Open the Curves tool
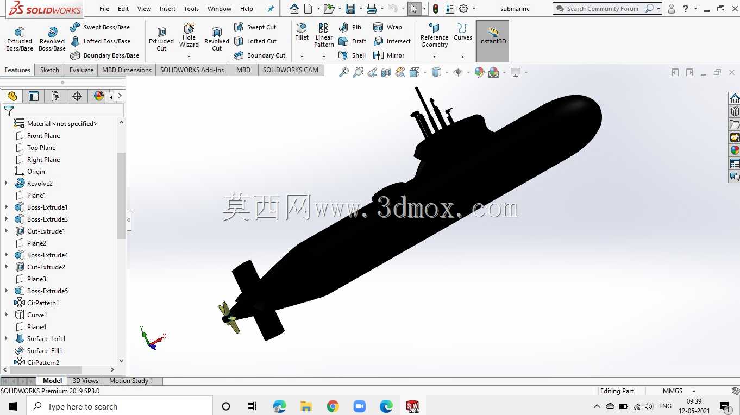The height and width of the screenshot is (415, 740). [x=463, y=32]
